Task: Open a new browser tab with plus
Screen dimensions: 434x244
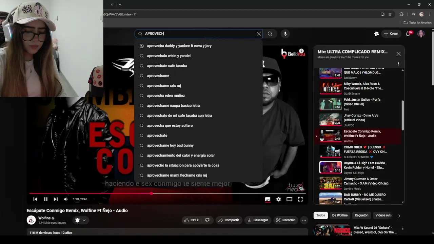Action: pos(120,4)
